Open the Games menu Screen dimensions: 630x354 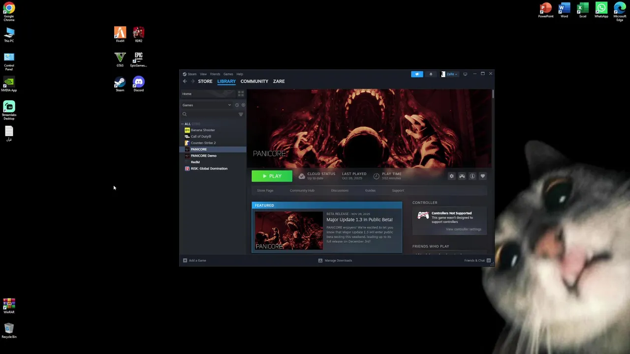[228, 74]
